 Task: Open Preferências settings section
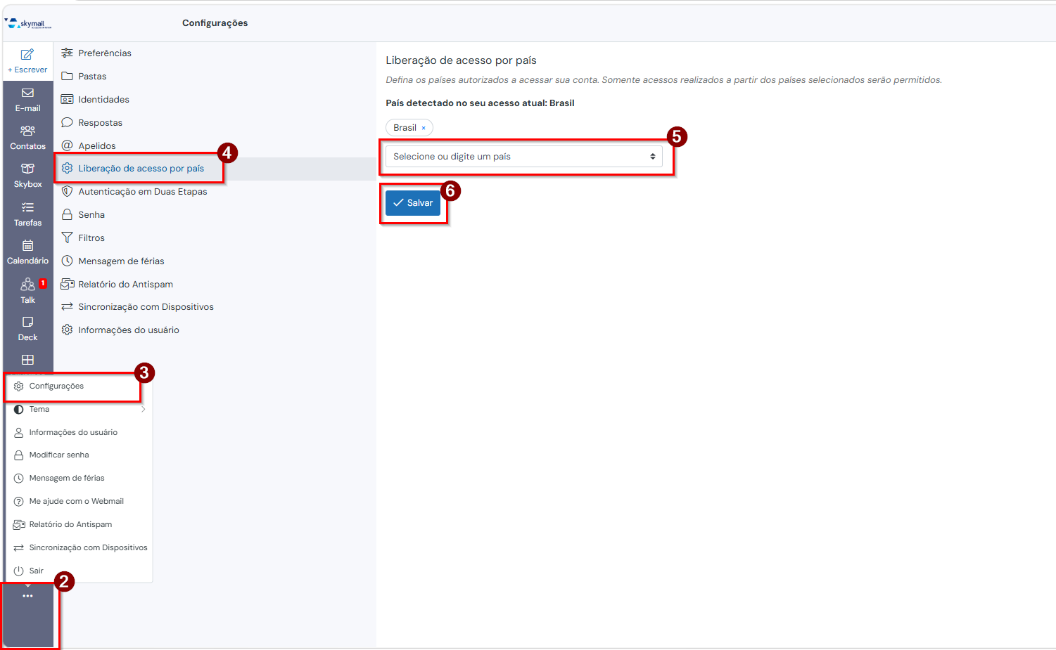[x=215, y=53]
